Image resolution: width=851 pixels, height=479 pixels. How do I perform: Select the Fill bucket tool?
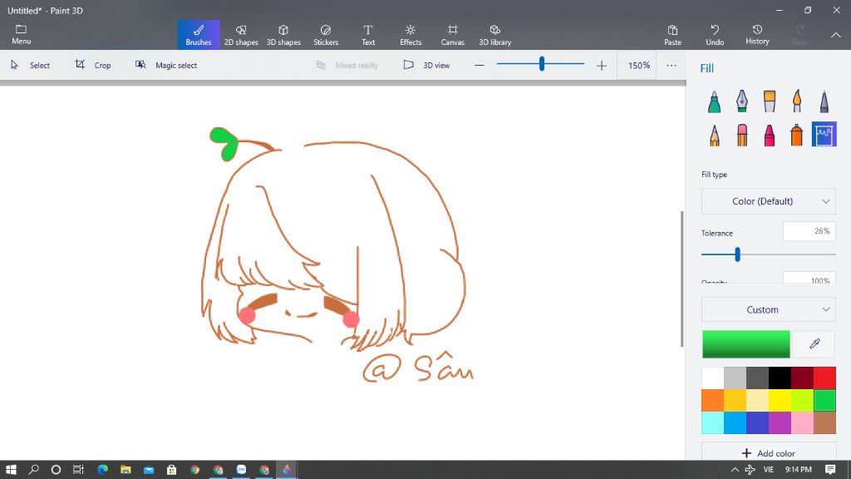point(824,135)
